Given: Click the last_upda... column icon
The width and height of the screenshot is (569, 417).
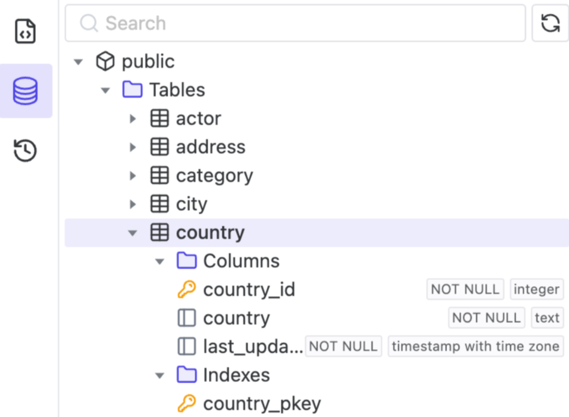Looking at the screenshot, I should [x=187, y=346].
